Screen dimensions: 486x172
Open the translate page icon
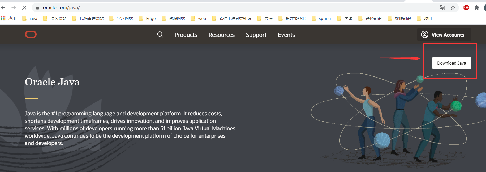tap(442, 8)
